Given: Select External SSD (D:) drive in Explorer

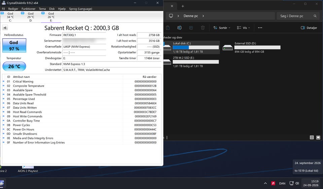Looking at the screenshot, I should pyautogui.click(x=252, y=47).
